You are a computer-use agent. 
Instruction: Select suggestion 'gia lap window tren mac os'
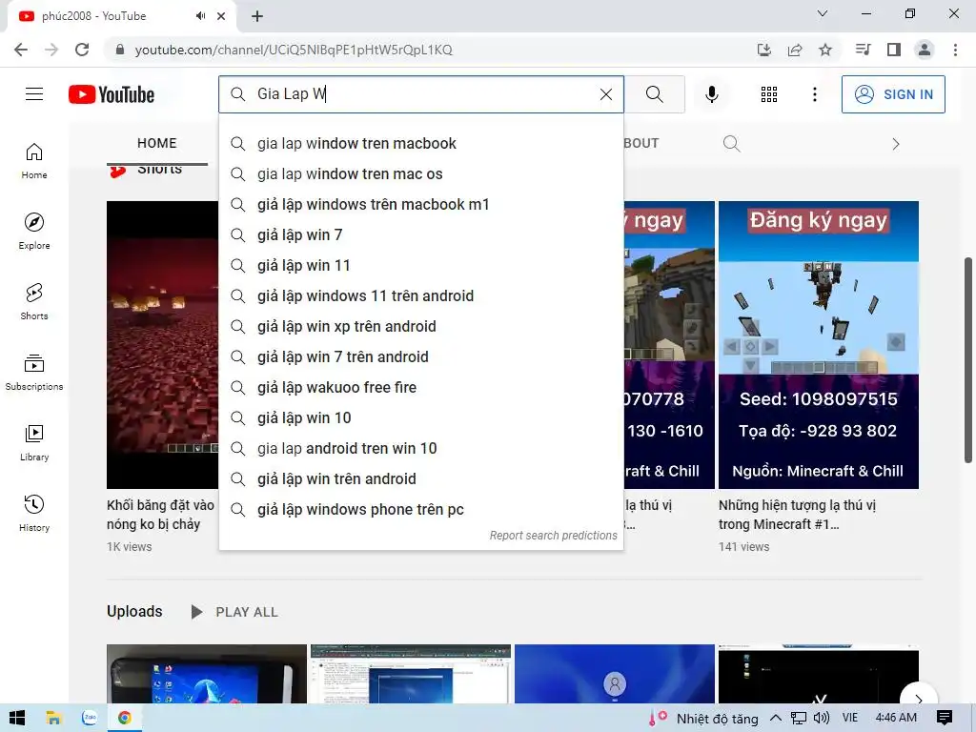pos(420,173)
